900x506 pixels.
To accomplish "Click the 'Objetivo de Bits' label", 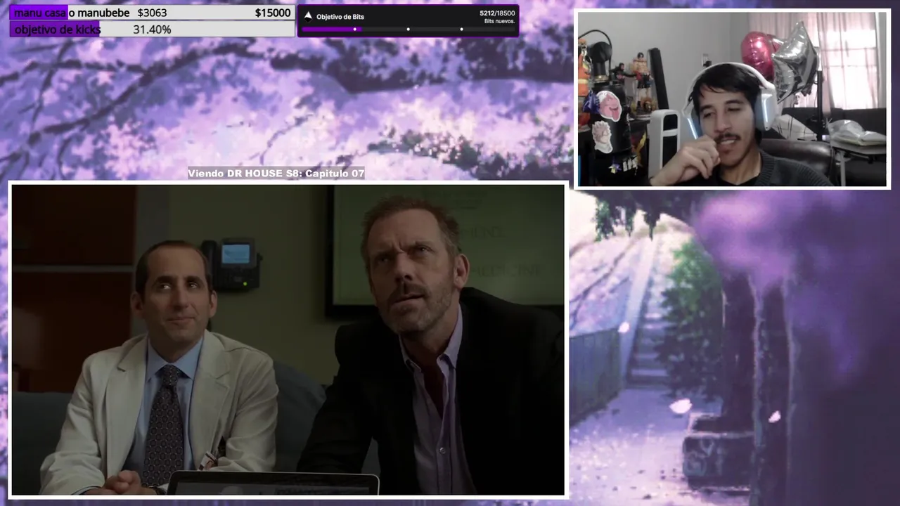I will pyautogui.click(x=340, y=17).
